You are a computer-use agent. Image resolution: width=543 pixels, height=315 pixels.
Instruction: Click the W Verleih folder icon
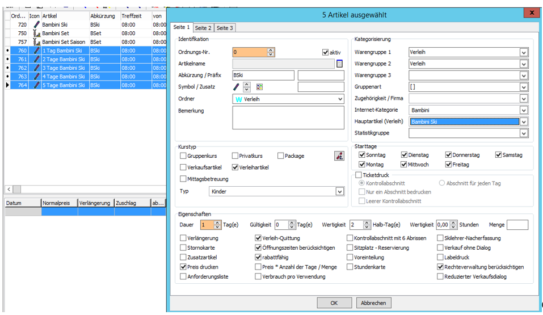(x=239, y=99)
